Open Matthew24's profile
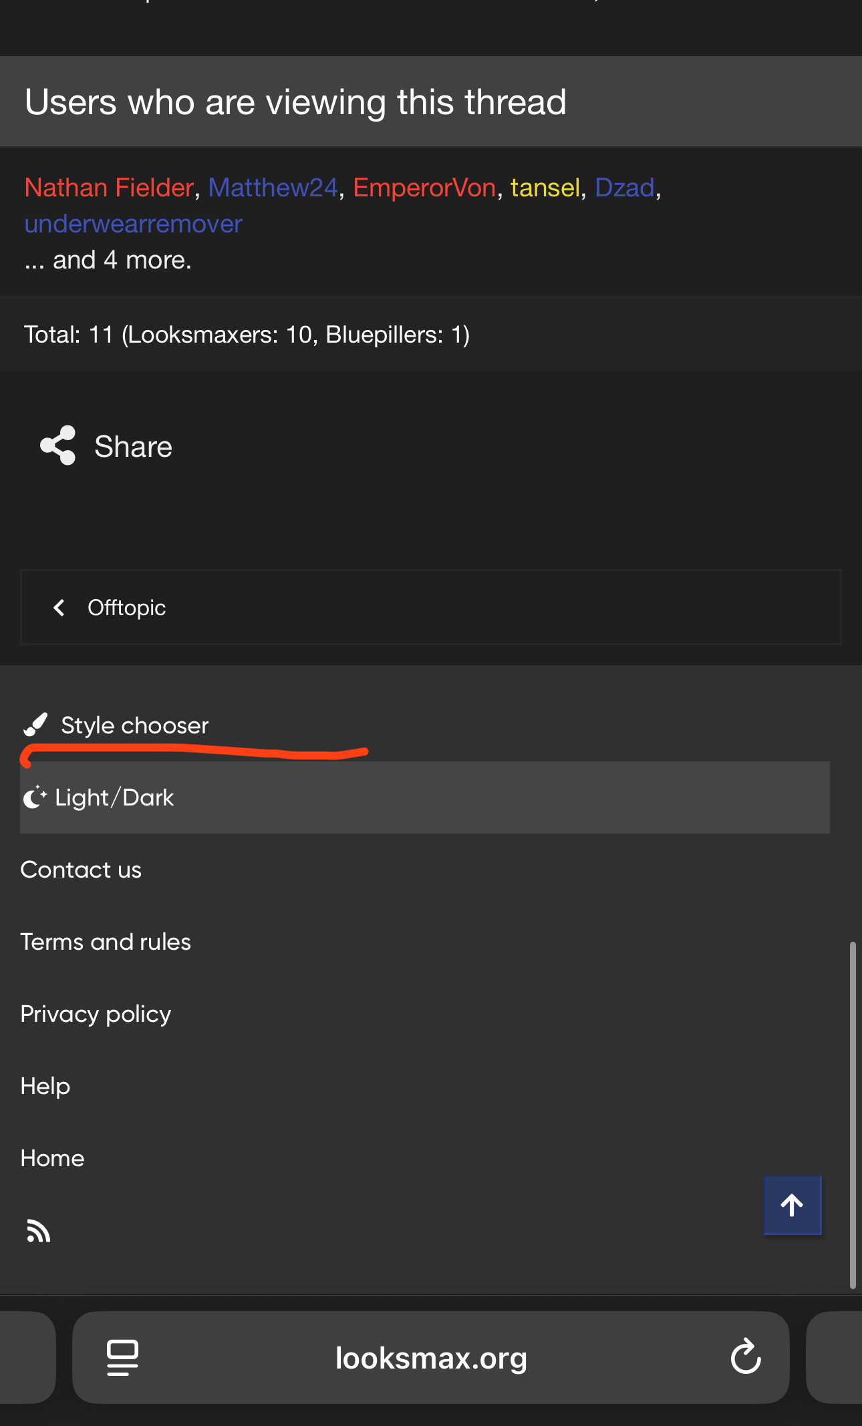 pos(273,188)
